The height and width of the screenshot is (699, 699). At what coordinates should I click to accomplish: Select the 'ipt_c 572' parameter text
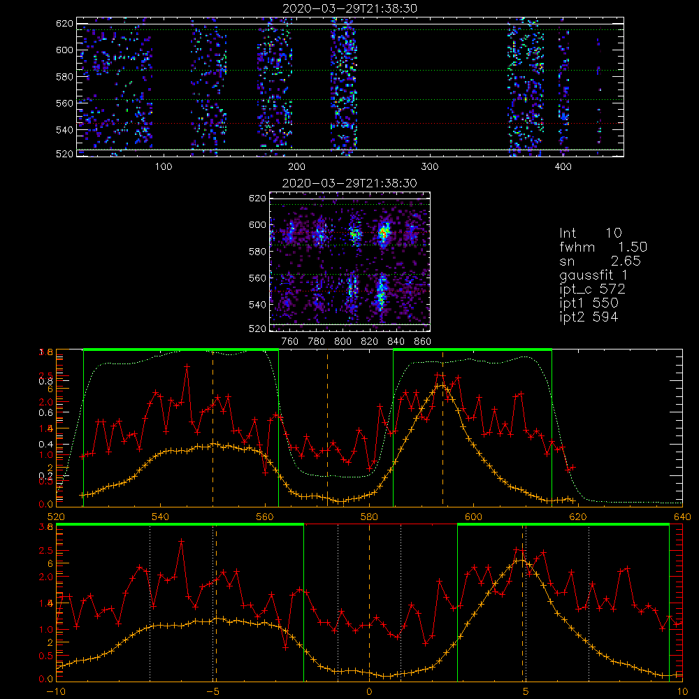coord(593,289)
